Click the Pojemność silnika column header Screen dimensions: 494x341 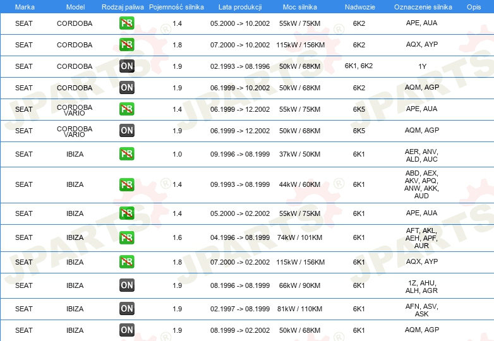(176, 7)
